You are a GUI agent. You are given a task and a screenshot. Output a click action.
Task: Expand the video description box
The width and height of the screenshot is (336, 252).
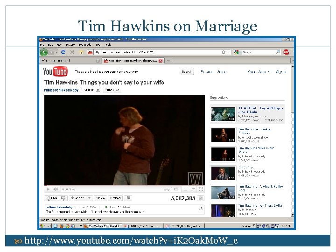pyautogui.click(x=201, y=207)
